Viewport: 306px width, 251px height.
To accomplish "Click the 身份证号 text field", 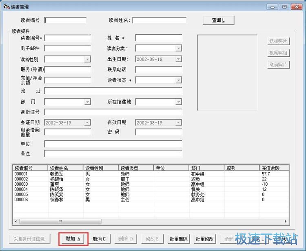I will [113, 112].
